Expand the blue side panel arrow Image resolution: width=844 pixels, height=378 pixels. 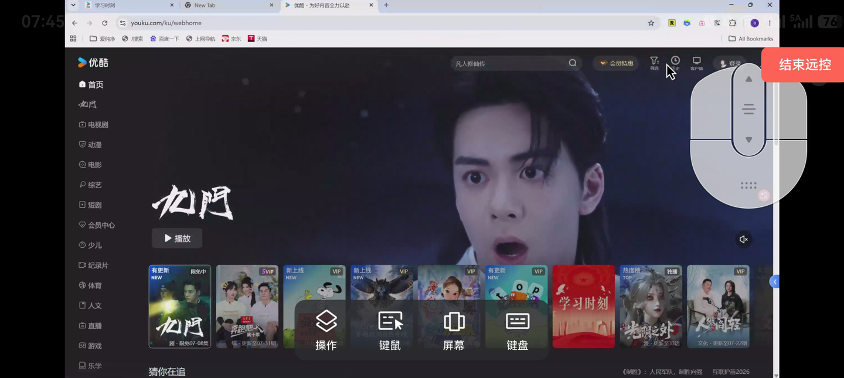click(x=774, y=282)
